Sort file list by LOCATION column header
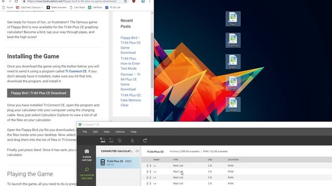This screenshot has height=186, width=332. click(x=233, y=160)
